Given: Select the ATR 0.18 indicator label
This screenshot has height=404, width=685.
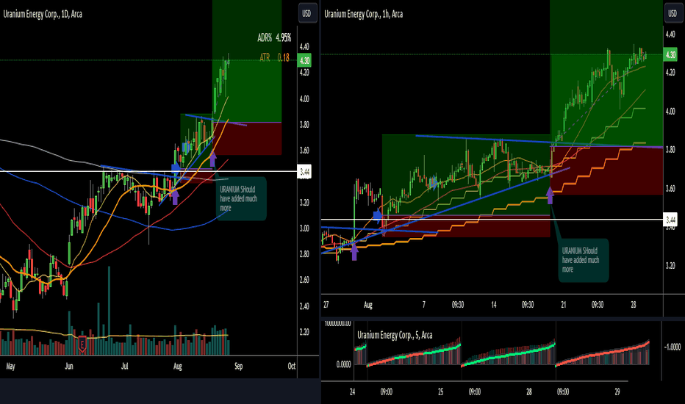Looking at the screenshot, I should 274,57.
